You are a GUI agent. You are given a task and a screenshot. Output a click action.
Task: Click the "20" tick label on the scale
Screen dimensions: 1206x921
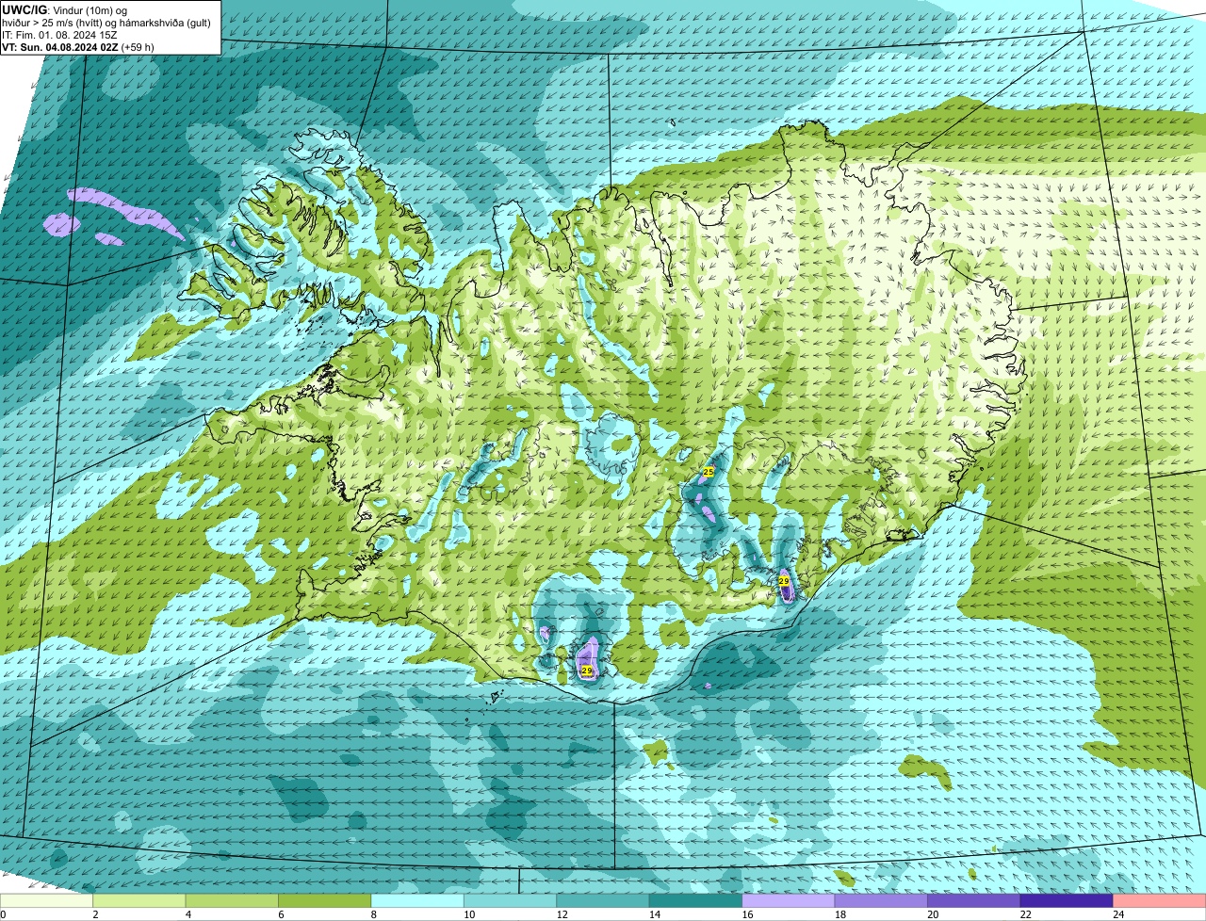(933, 914)
